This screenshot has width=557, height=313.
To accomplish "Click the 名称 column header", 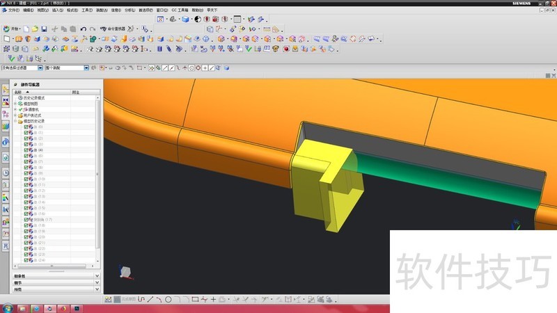I will pos(19,92).
